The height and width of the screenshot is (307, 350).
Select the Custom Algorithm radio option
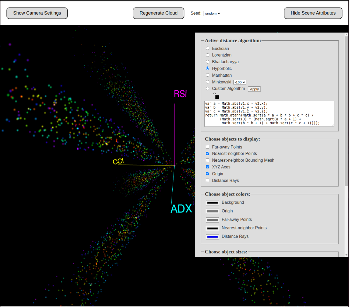click(x=208, y=89)
